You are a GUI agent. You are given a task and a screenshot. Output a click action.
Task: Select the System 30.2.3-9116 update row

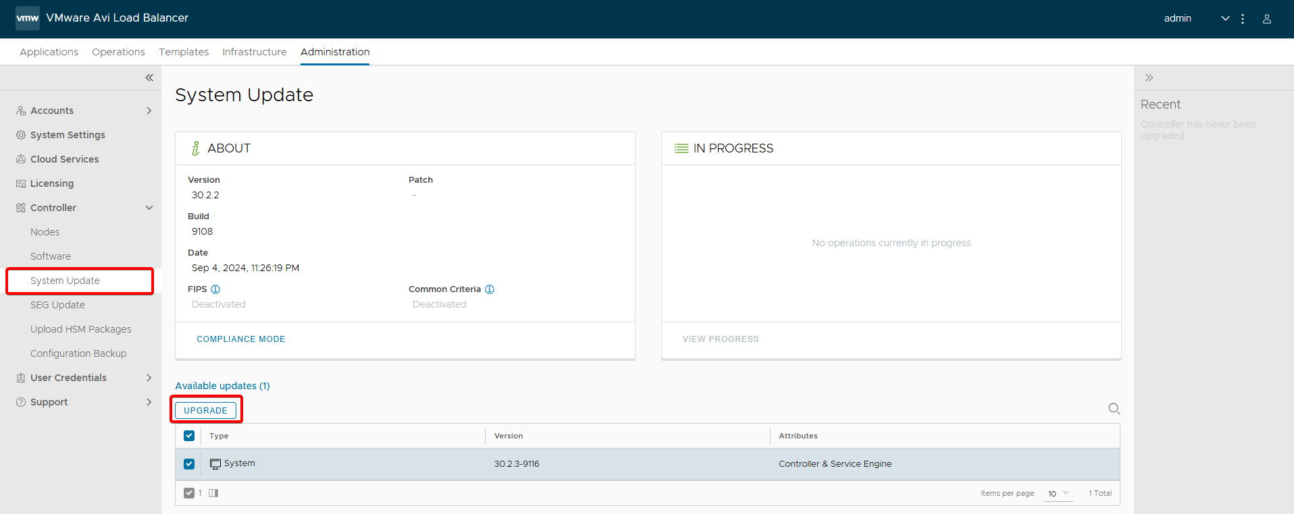click(516, 464)
